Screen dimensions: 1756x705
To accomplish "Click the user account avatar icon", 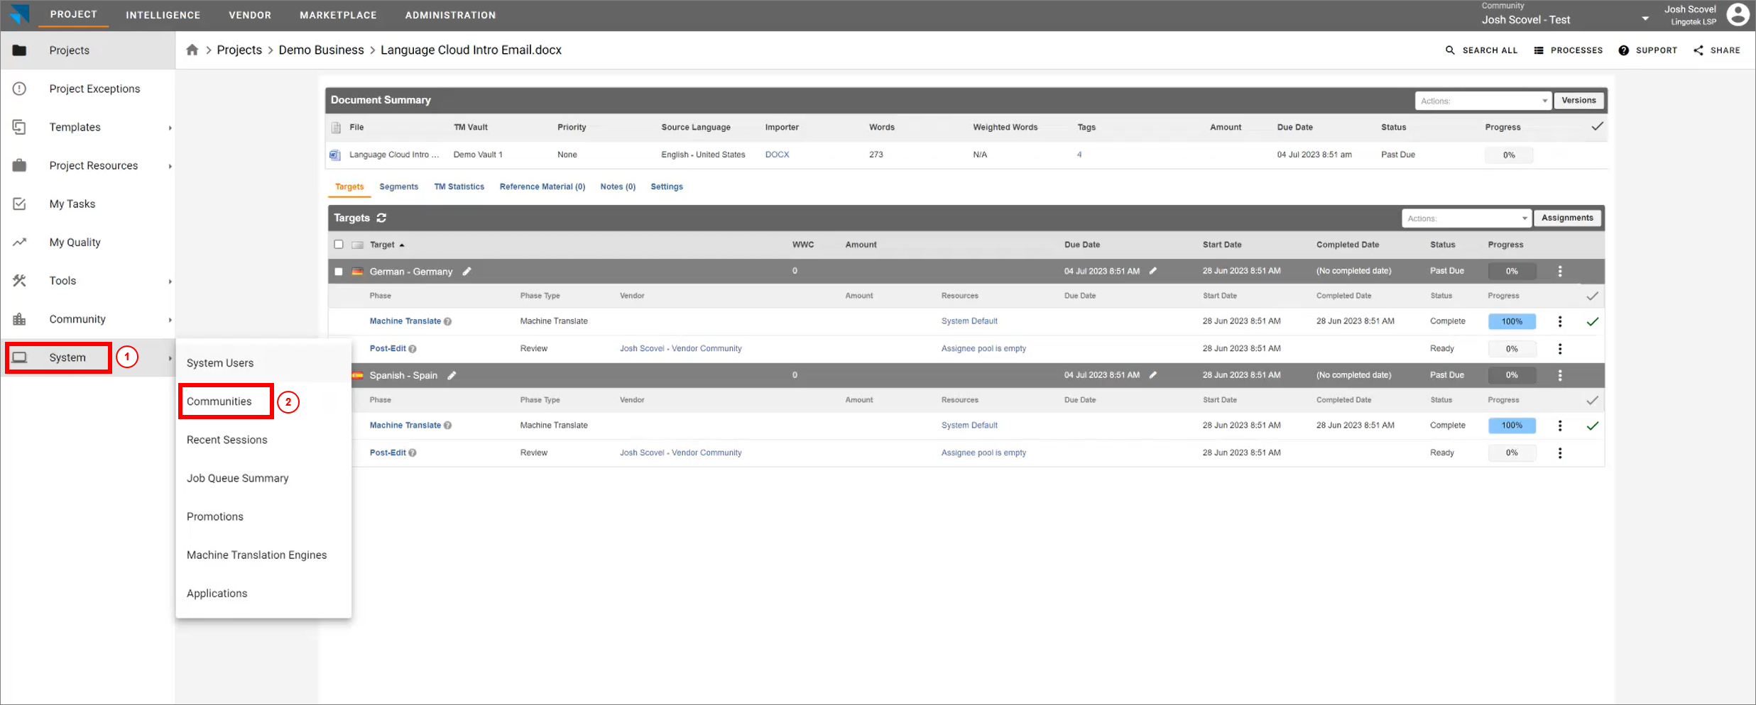I will tap(1738, 14).
